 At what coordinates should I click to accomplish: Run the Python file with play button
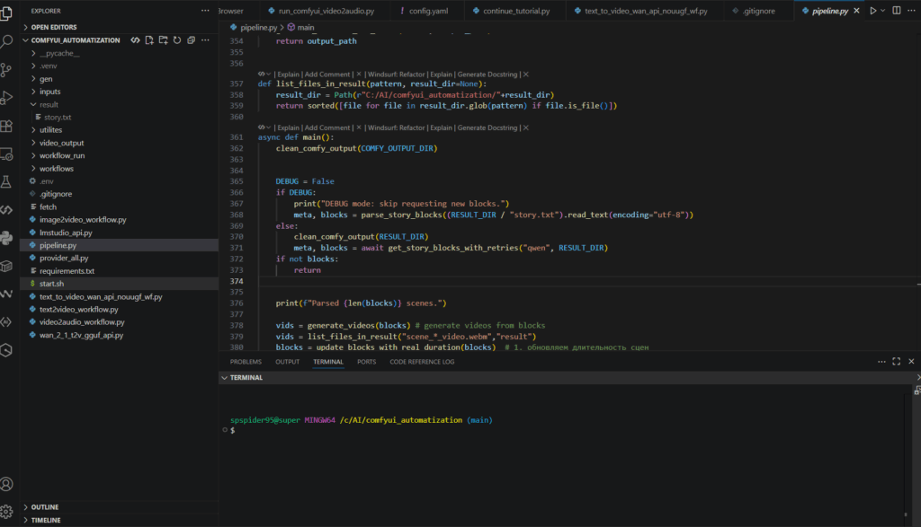click(x=872, y=11)
